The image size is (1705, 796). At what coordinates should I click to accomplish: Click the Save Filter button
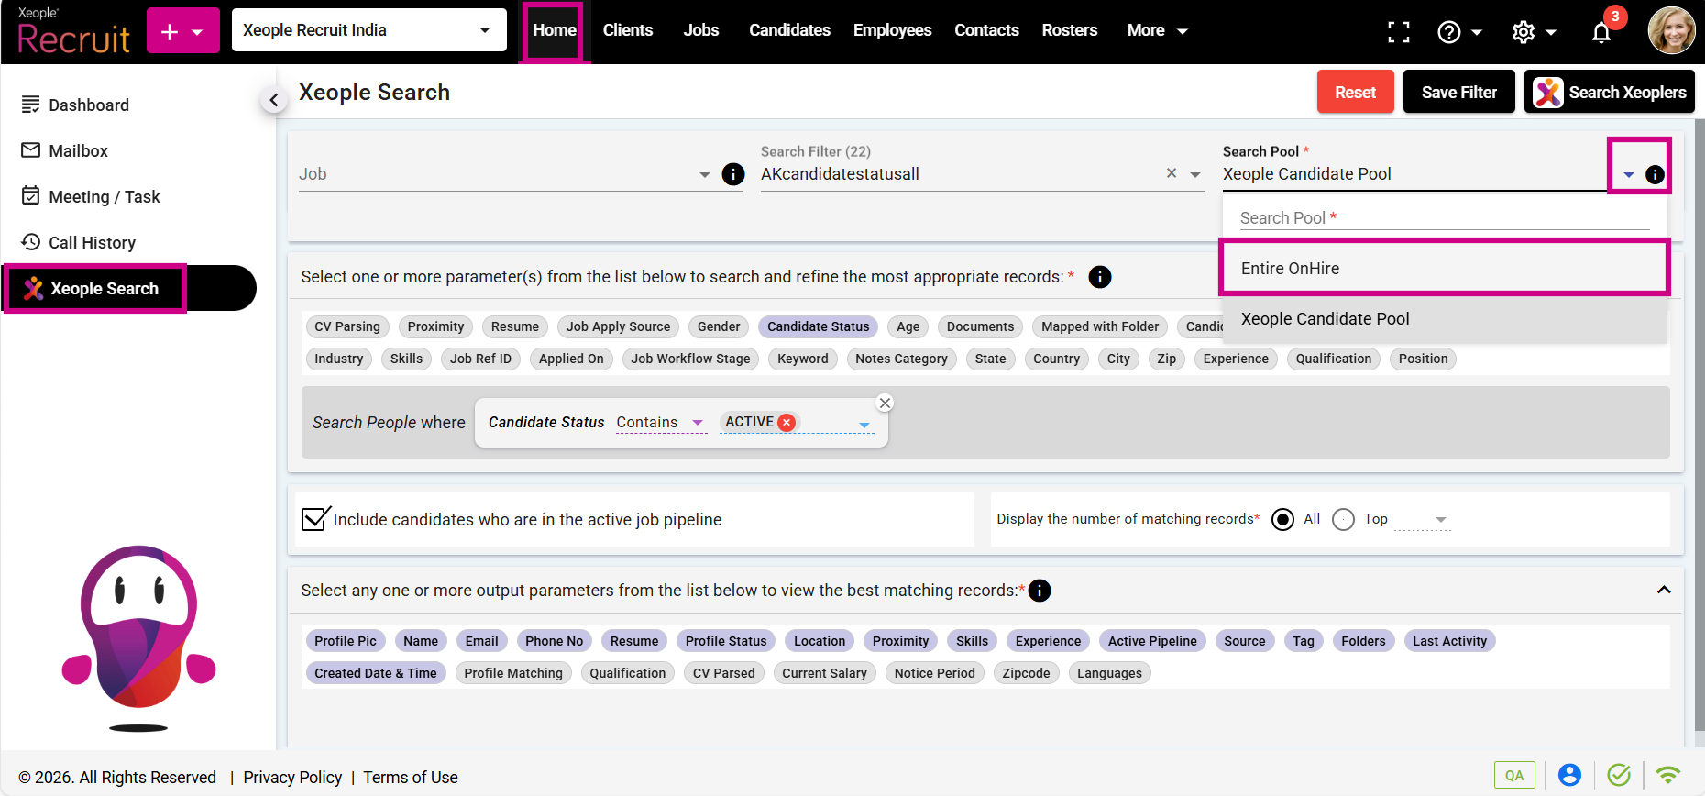pos(1458,92)
